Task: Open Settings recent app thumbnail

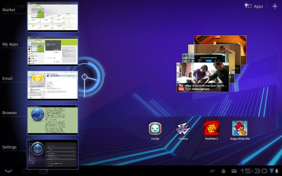Action: 53,154
